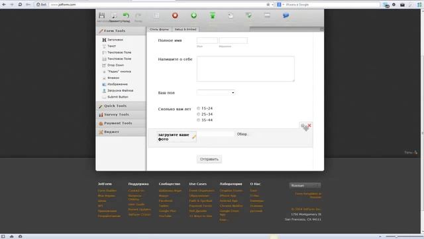Click the green trash bin toolbar icon

pyautogui.click(x=213, y=15)
